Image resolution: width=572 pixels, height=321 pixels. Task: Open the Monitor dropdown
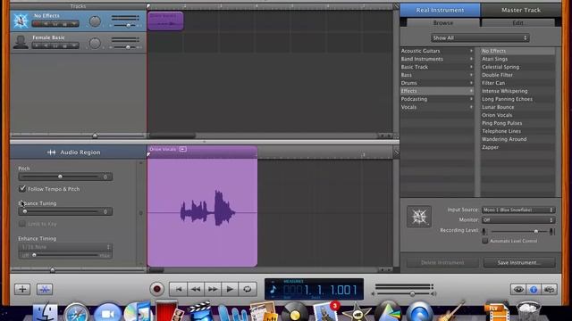tap(518, 220)
